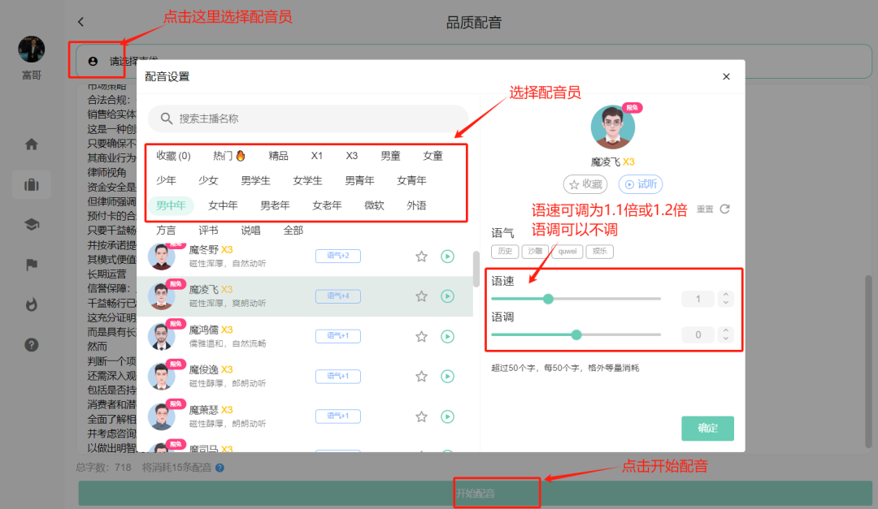Select the 少年 category

(x=166, y=181)
